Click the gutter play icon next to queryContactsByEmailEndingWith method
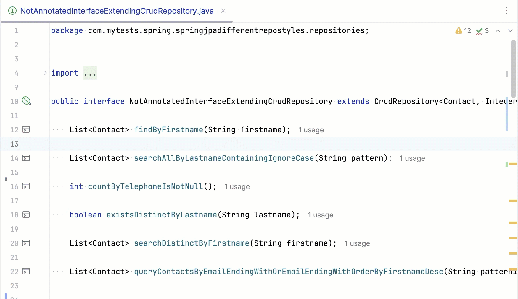This screenshot has width=518, height=299. [26, 272]
